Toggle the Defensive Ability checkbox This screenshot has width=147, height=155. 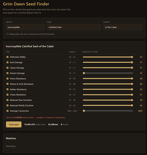point(7,57)
